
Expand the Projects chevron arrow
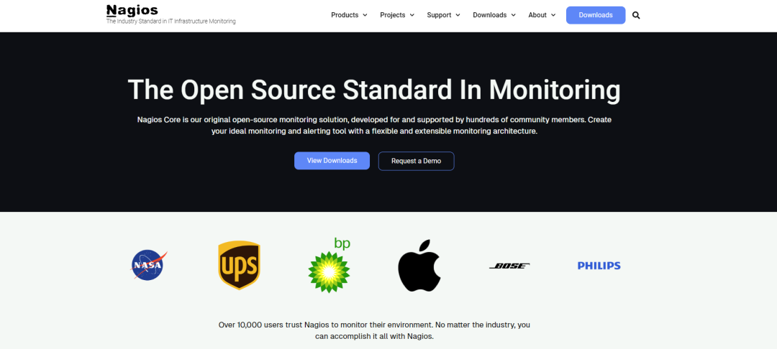[x=412, y=15]
